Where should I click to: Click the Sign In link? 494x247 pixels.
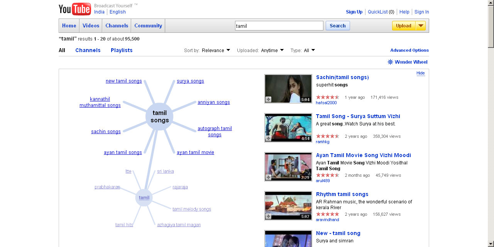pos(422,12)
